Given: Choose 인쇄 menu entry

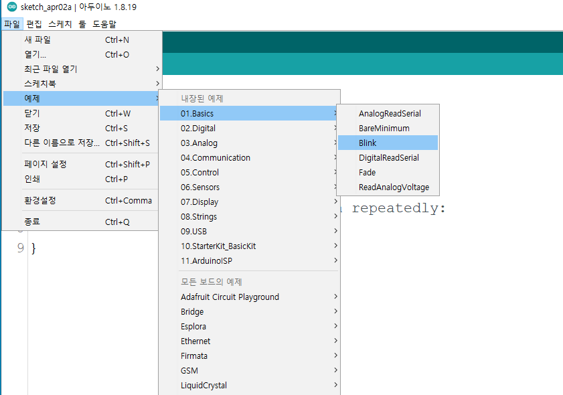Looking at the screenshot, I should (x=82, y=179).
